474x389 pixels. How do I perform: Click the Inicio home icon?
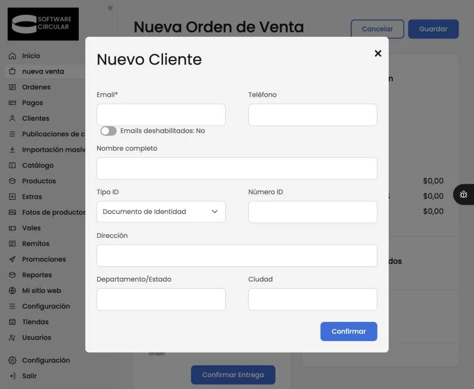point(12,56)
